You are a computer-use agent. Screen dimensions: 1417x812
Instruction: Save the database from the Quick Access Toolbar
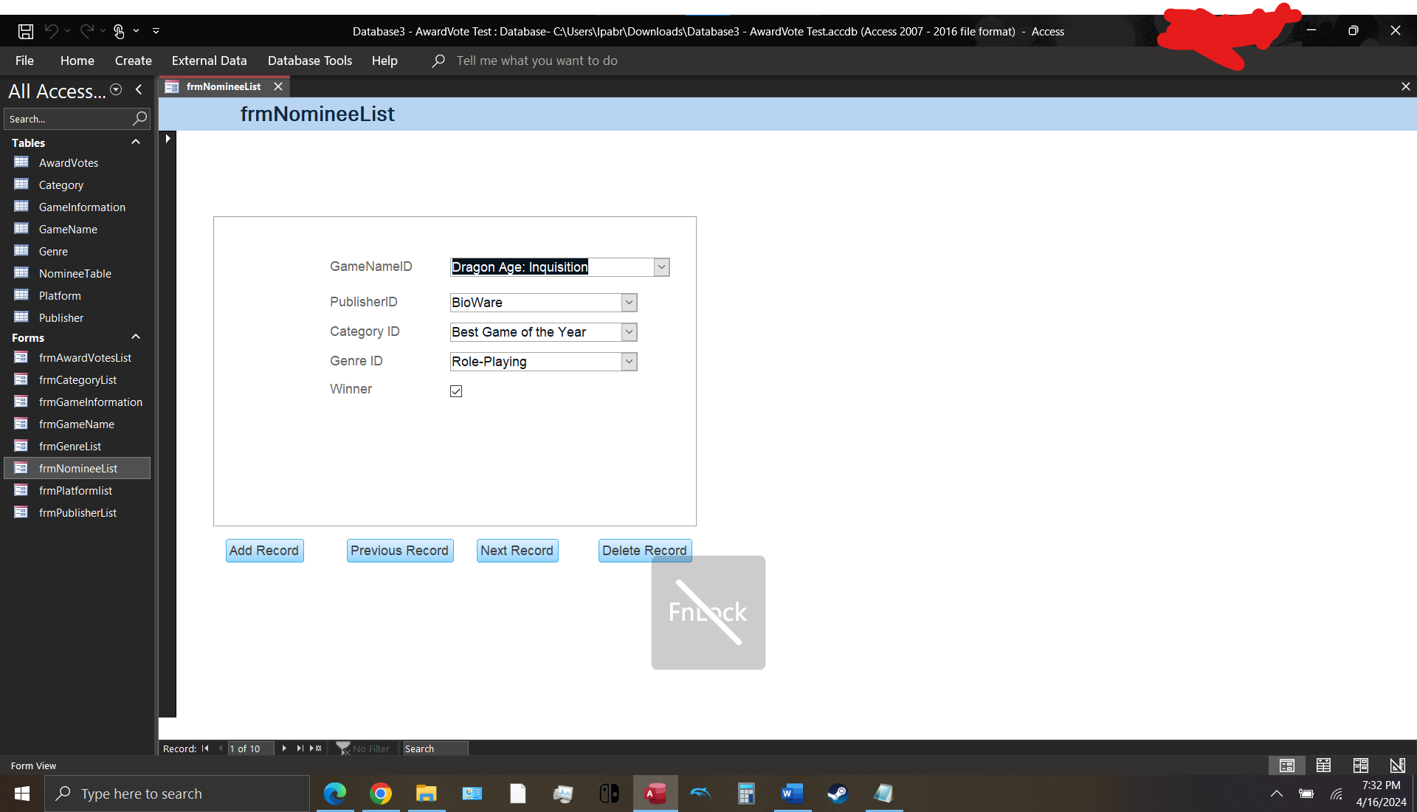tap(25, 31)
